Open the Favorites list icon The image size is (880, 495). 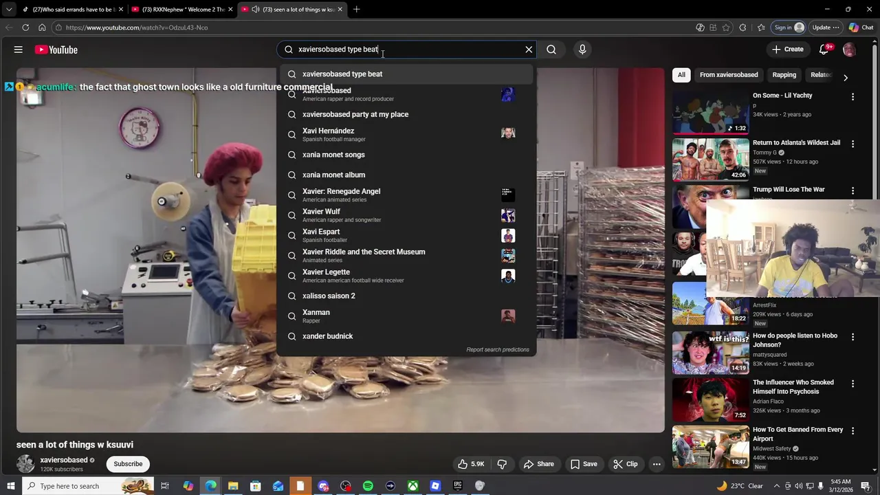point(761,27)
